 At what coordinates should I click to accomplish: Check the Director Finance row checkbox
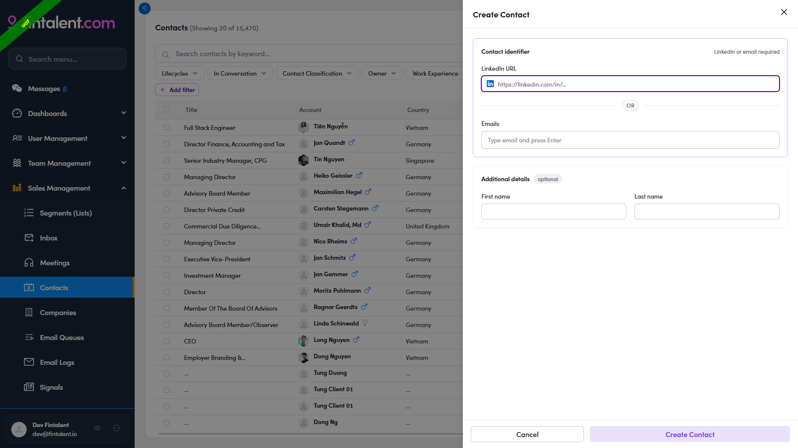pos(167,144)
